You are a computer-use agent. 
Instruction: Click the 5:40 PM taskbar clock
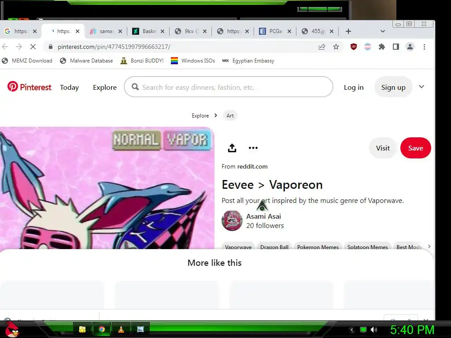pos(412,330)
